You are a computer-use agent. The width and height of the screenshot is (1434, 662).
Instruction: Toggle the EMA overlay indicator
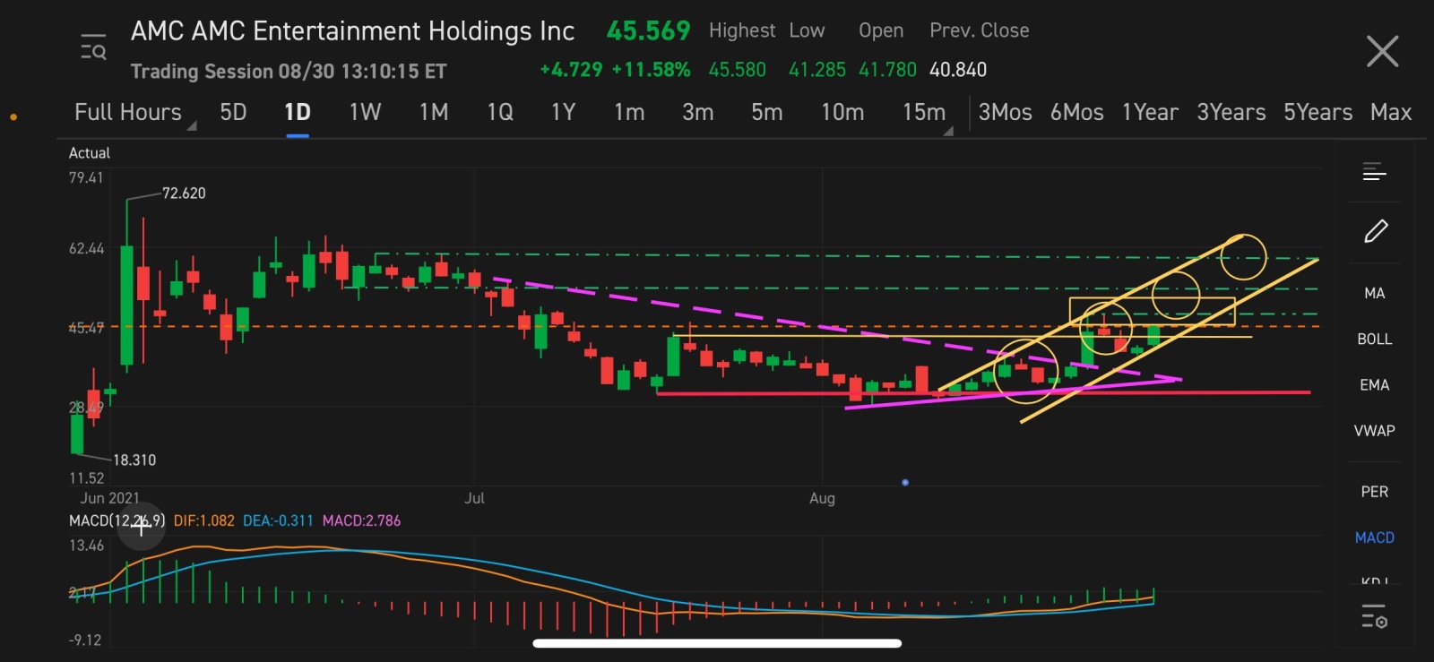click(x=1374, y=385)
